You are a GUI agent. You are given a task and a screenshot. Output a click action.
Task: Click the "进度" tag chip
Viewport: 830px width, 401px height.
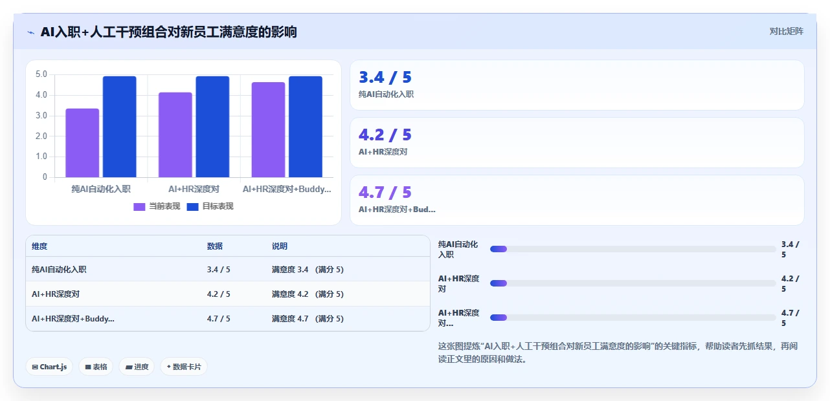coord(137,367)
